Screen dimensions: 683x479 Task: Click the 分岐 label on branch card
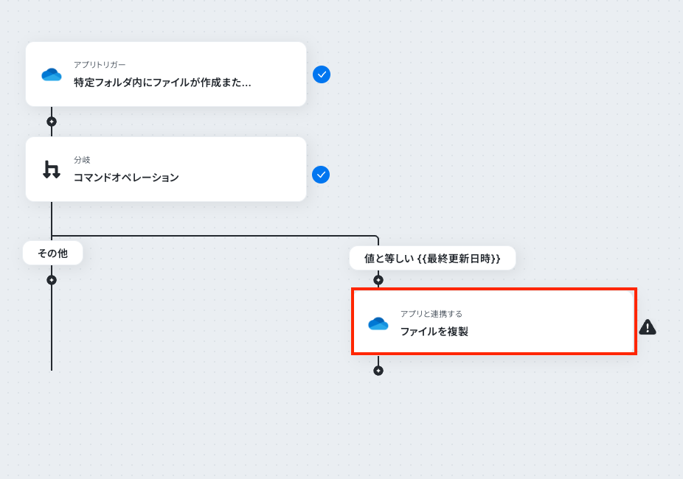82,160
